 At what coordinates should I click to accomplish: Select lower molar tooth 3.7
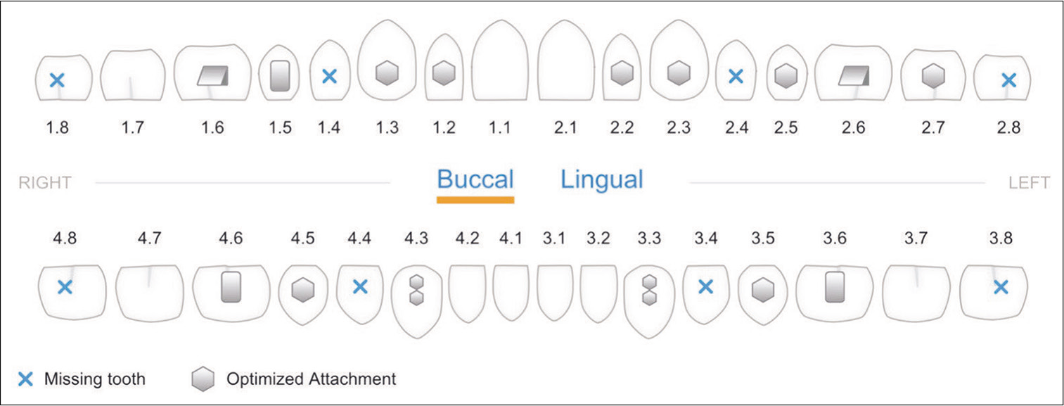(x=916, y=292)
